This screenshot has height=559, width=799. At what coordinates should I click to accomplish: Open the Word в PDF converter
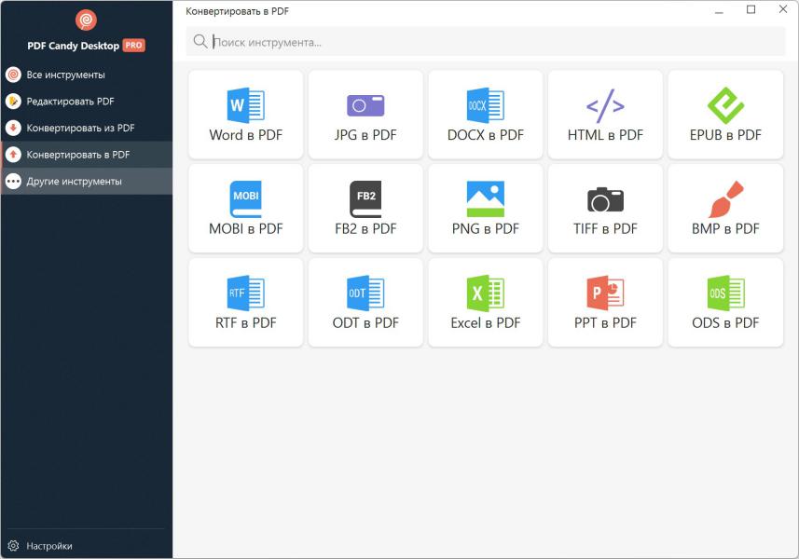(246, 115)
